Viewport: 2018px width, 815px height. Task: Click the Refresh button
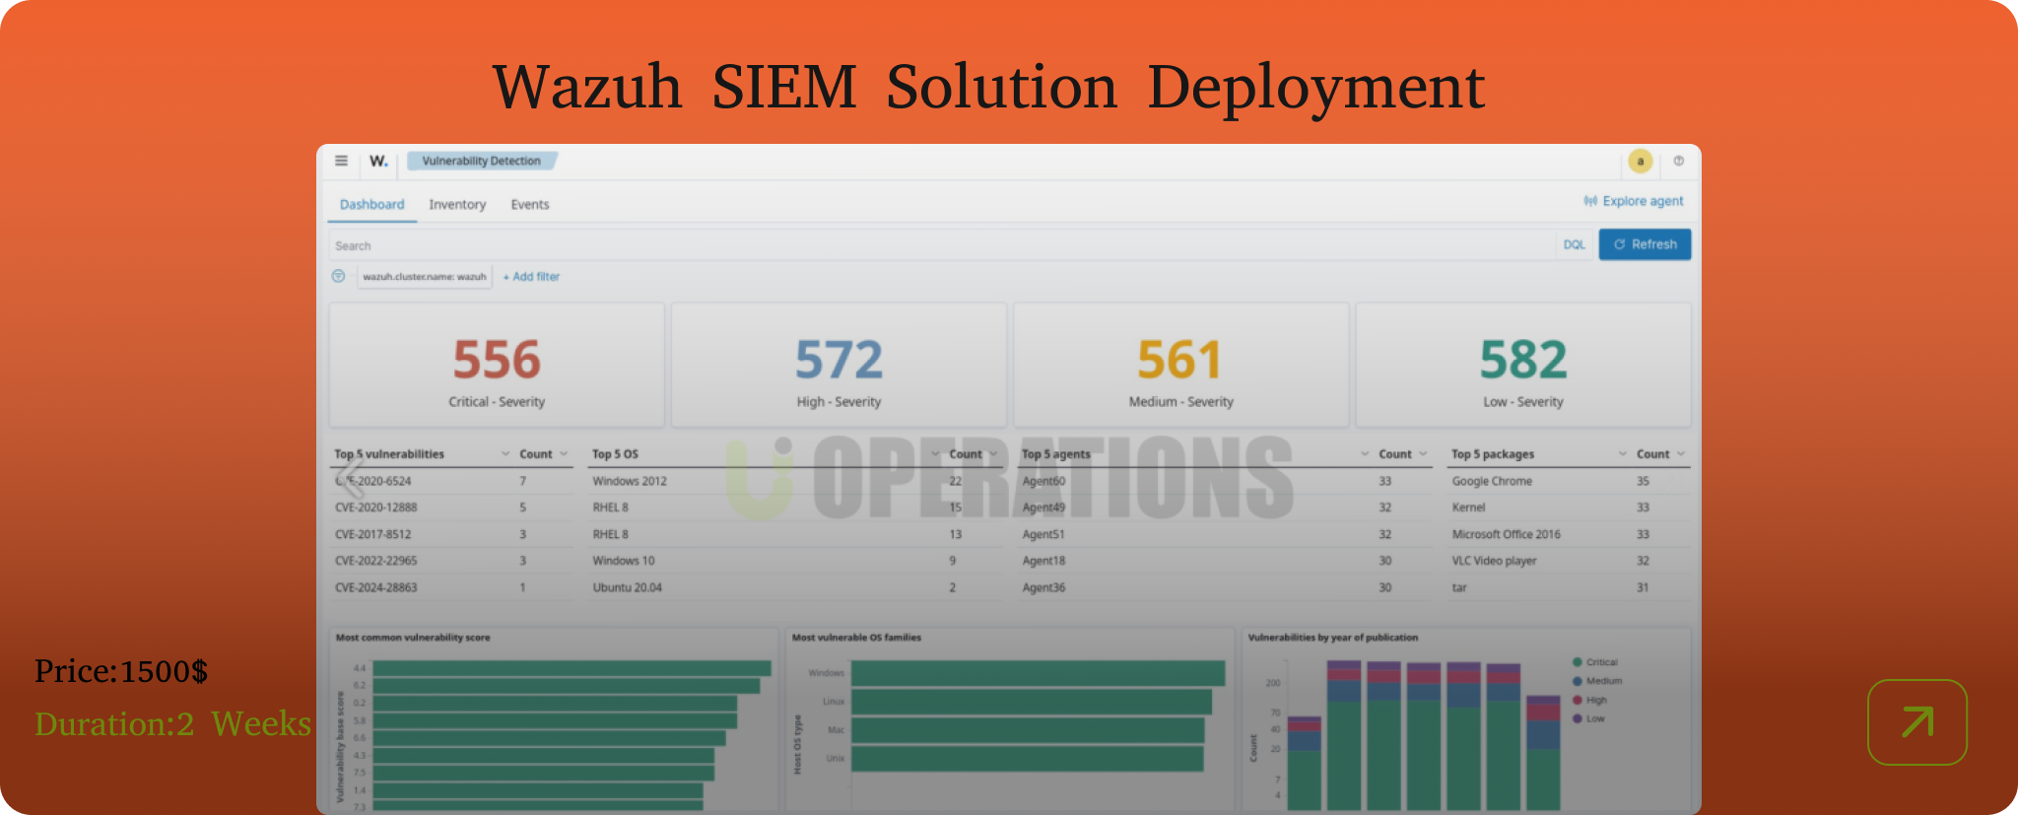1645,244
